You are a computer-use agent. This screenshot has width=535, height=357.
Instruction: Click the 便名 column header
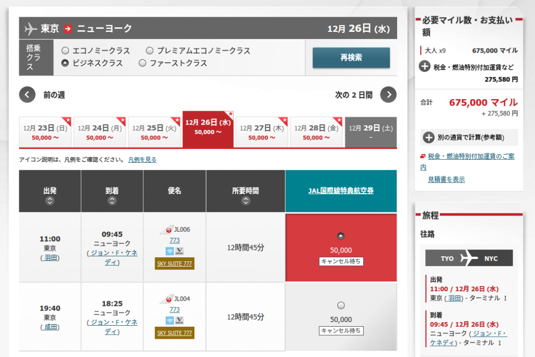point(175,191)
